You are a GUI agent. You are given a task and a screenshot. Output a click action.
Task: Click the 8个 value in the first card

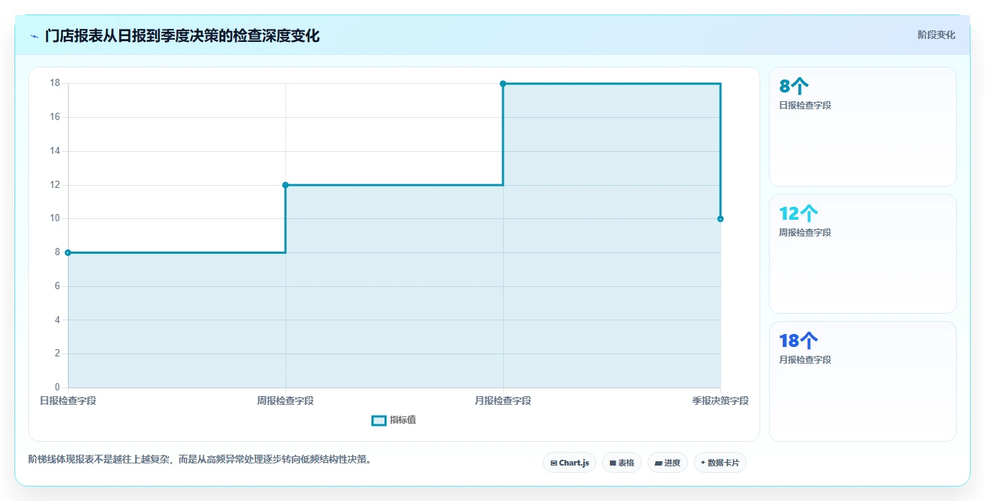pyautogui.click(x=793, y=87)
